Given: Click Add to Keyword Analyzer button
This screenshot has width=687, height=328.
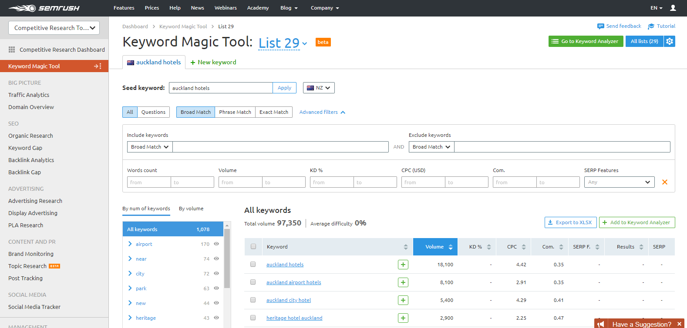Looking at the screenshot, I should [x=637, y=222].
